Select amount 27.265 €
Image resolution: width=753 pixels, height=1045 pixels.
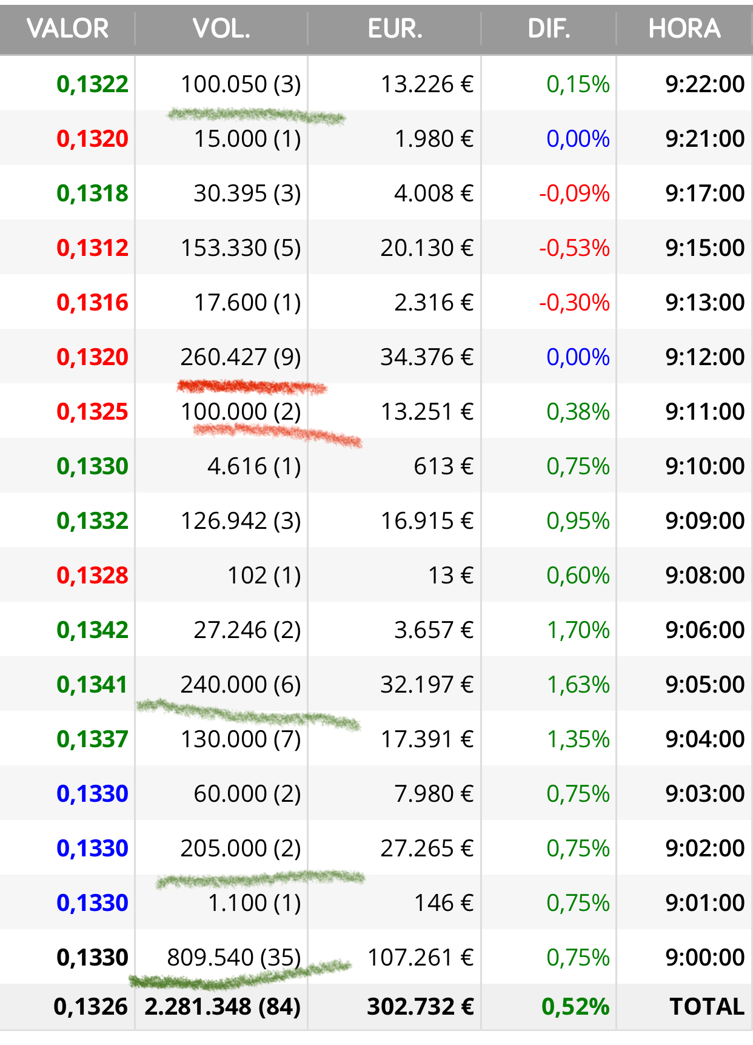[427, 848]
